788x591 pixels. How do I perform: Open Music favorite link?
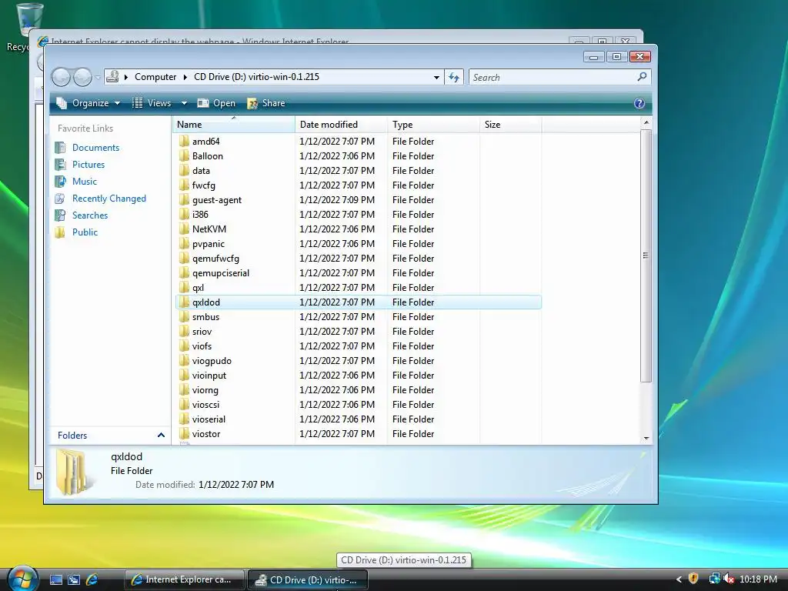(85, 182)
